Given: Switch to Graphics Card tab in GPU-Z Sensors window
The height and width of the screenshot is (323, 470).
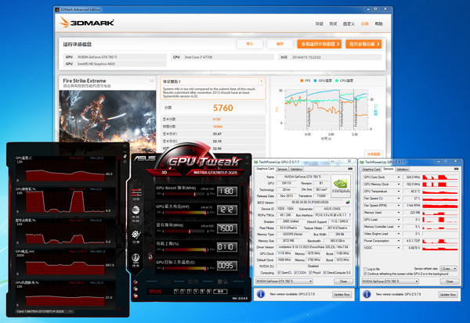Looking at the screenshot, I should [371, 169].
